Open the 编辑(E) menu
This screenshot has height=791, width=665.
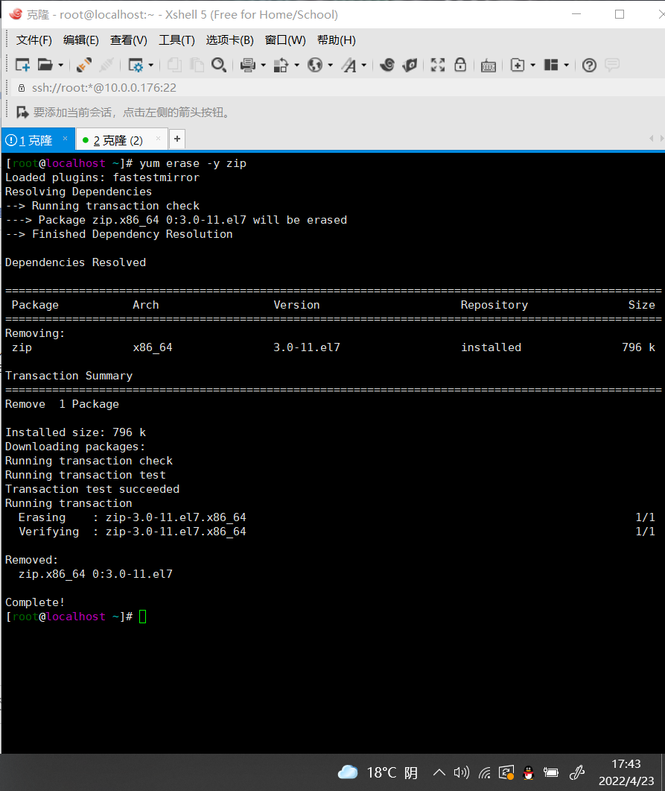(81, 40)
